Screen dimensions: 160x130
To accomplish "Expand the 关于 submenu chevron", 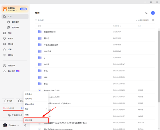I will tap(46, 109).
